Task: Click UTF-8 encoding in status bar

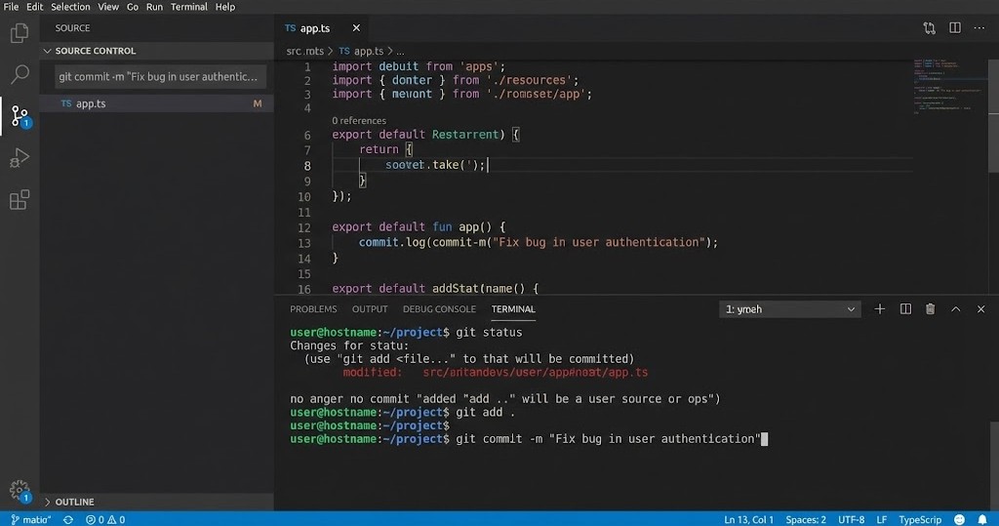Action: [x=851, y=519]
